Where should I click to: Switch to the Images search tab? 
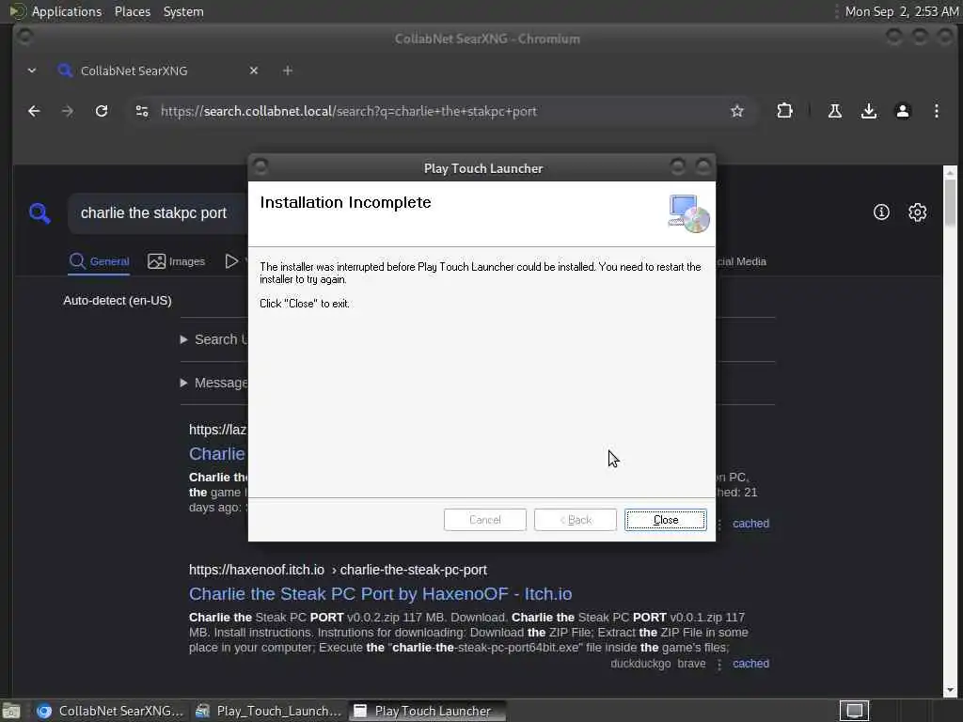coord(176,261)
